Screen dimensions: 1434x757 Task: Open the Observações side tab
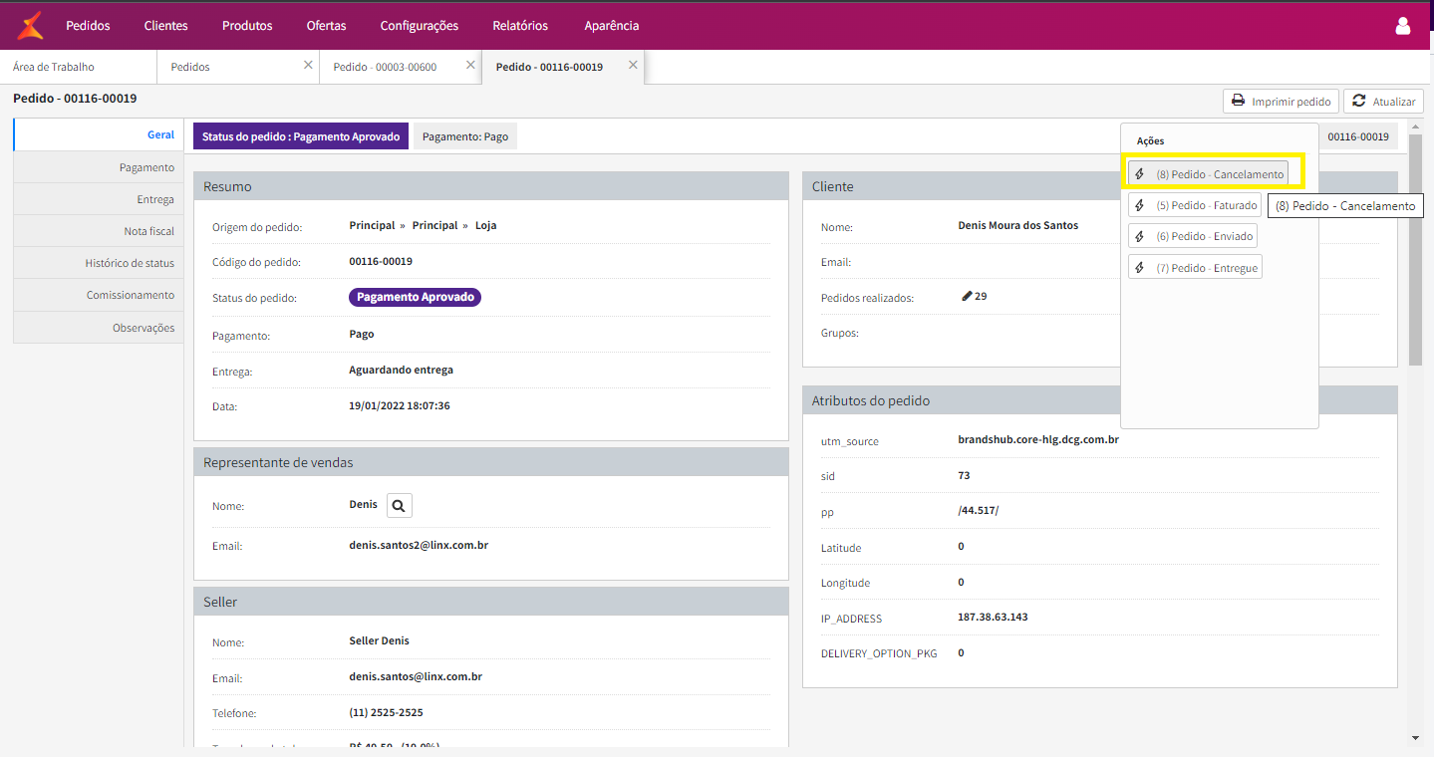click(x=99, y=328)
